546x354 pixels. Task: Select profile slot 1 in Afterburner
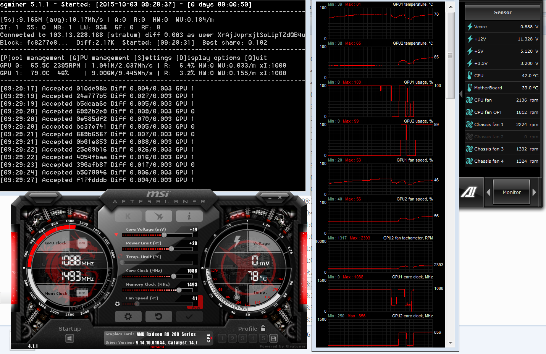(x=222, y=338)
